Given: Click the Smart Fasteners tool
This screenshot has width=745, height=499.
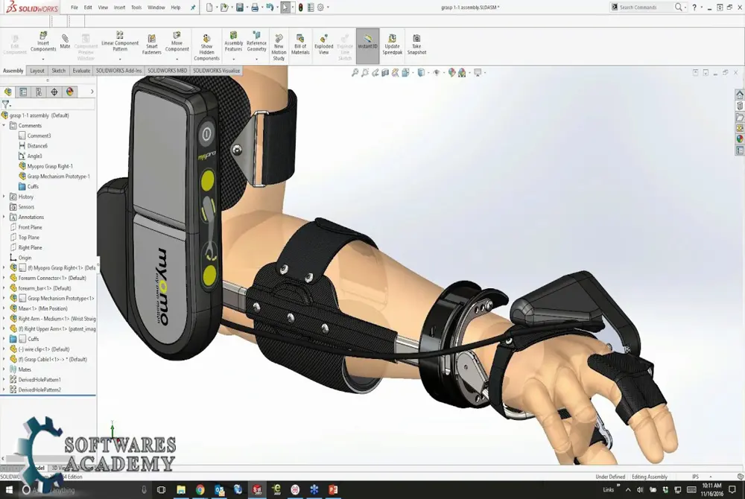Looking at the screenshot, I should [151, 45].
